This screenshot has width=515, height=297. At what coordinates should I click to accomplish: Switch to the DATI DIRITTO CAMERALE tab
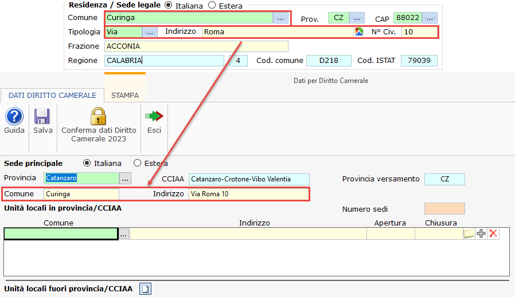point(52,96)
